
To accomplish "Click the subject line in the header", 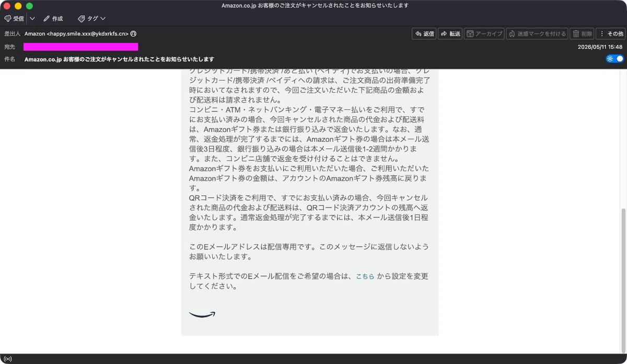I will tap(119, 59).
